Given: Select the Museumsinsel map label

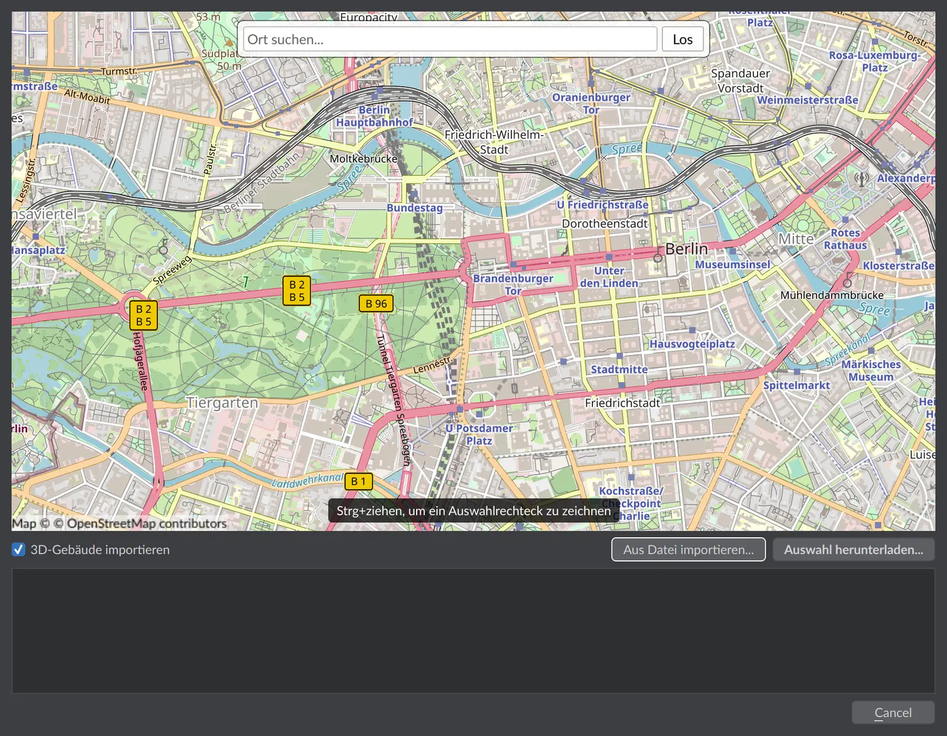Looking at the screenshot, I should [733, 264].
